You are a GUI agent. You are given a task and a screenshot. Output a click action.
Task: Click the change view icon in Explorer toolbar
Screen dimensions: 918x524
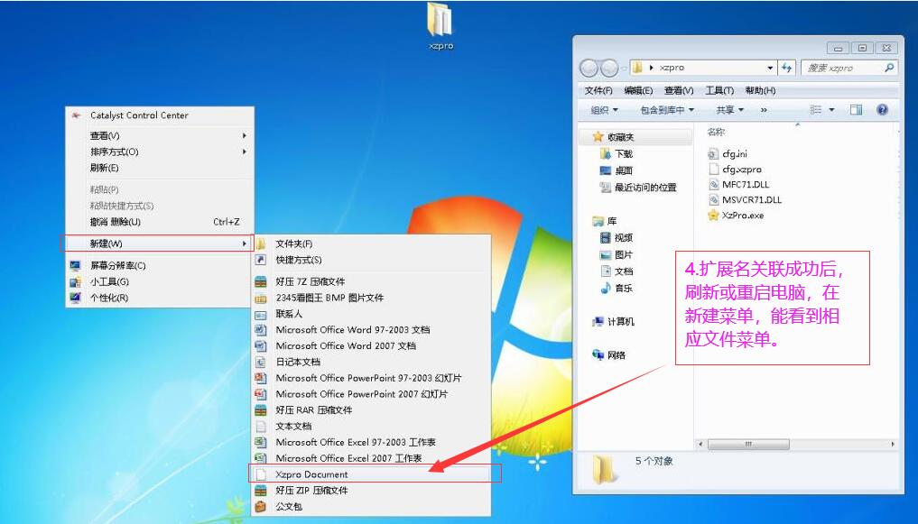(815, 109)
